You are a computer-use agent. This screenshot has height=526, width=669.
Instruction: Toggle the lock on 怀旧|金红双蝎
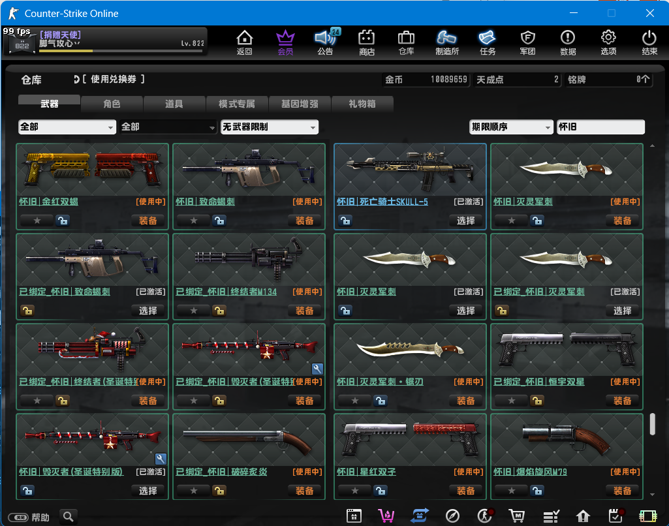click(x=62, y=221)
